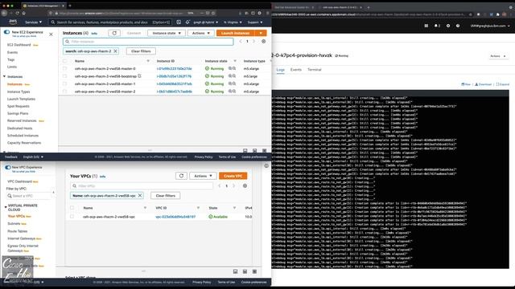
Task: Collapse the Instances sidebar section
Action: [x=5, y=76]
